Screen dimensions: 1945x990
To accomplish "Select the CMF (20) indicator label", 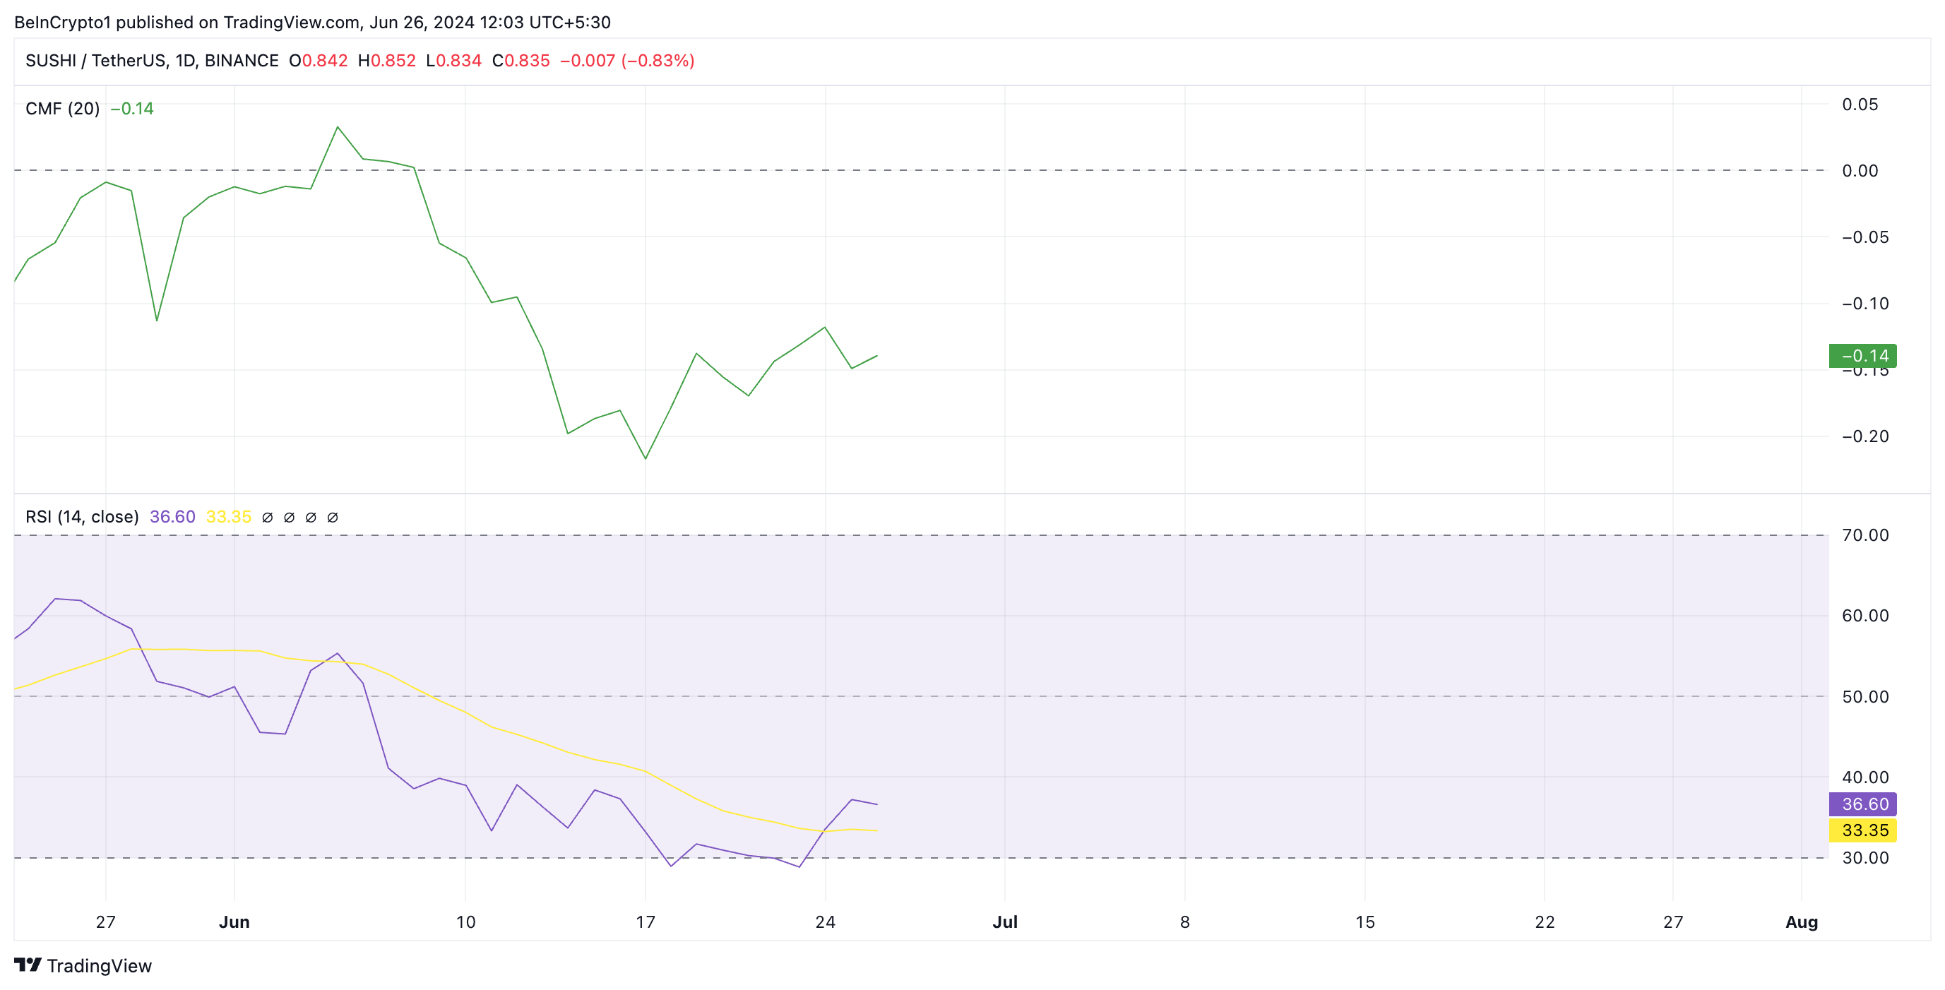I will click(x=63, y=109).
